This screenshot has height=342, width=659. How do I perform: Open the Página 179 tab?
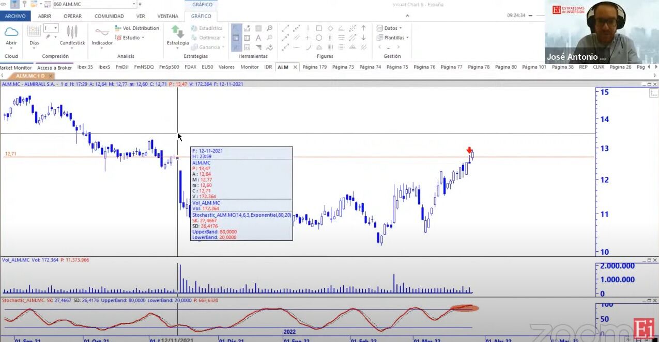coord(315,67)
